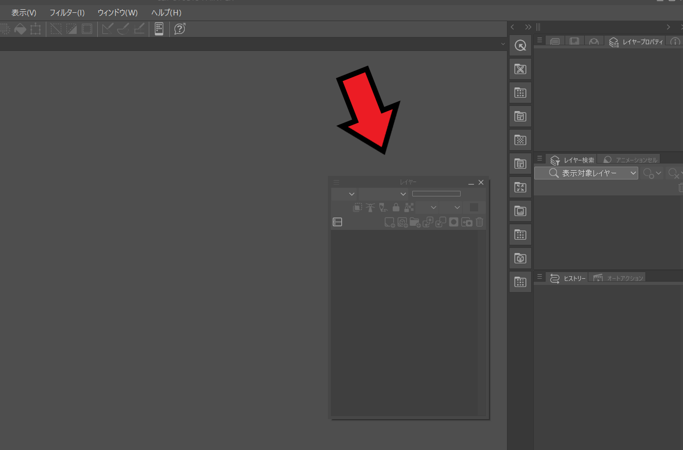
Task: Expand the double-chevron panel dock arrows
Action: coord(528,27)
